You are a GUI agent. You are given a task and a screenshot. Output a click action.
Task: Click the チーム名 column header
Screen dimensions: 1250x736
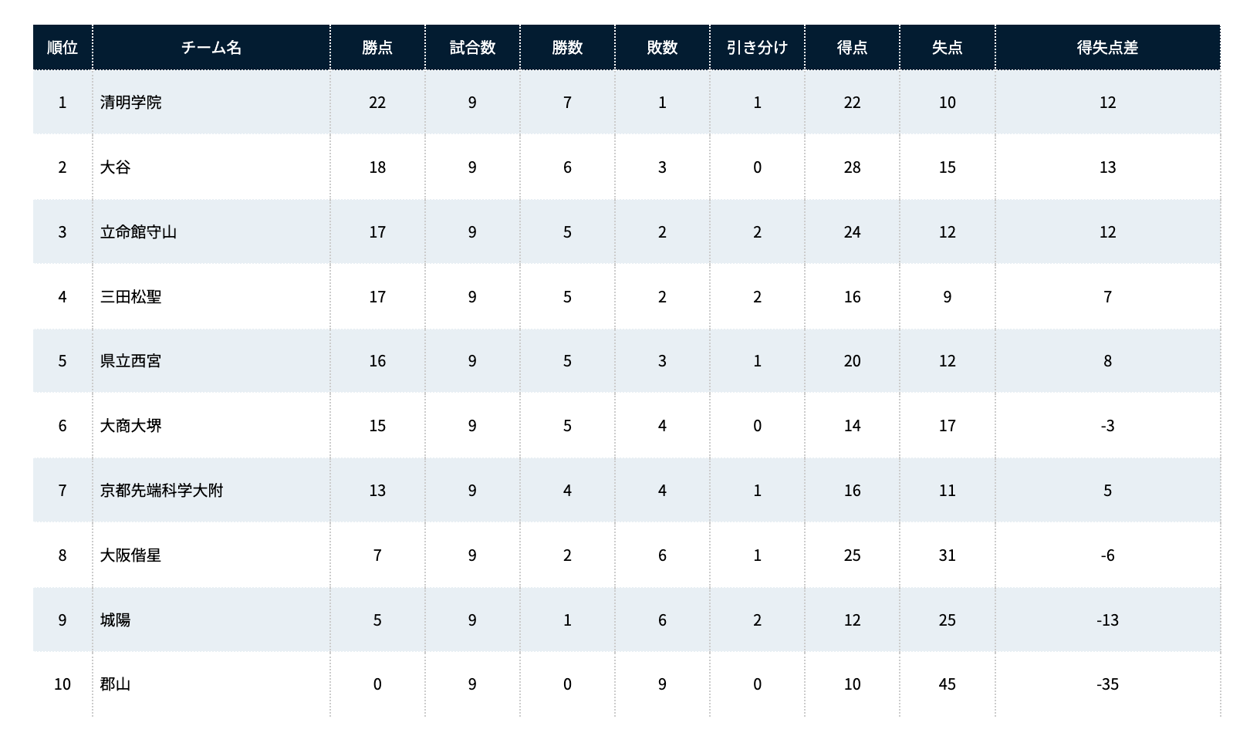tap(211, 48)
